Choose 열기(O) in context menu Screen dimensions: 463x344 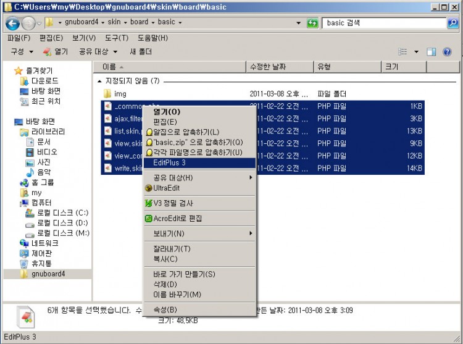(199, 112)
